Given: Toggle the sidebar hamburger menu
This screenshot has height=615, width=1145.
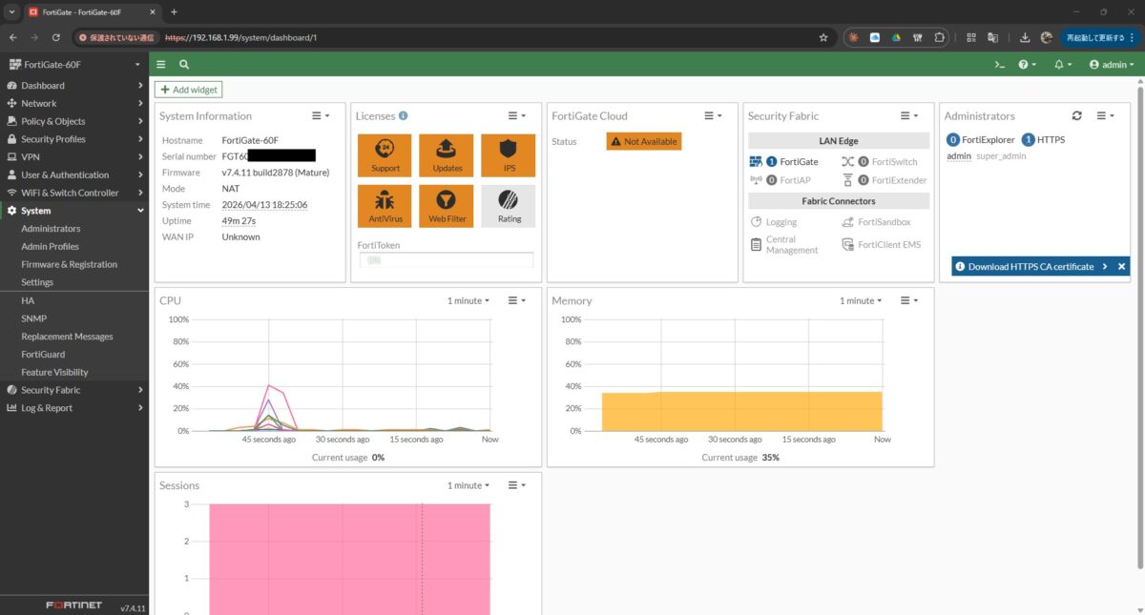Looking at the screenshot, I should [x=161, y=65].
